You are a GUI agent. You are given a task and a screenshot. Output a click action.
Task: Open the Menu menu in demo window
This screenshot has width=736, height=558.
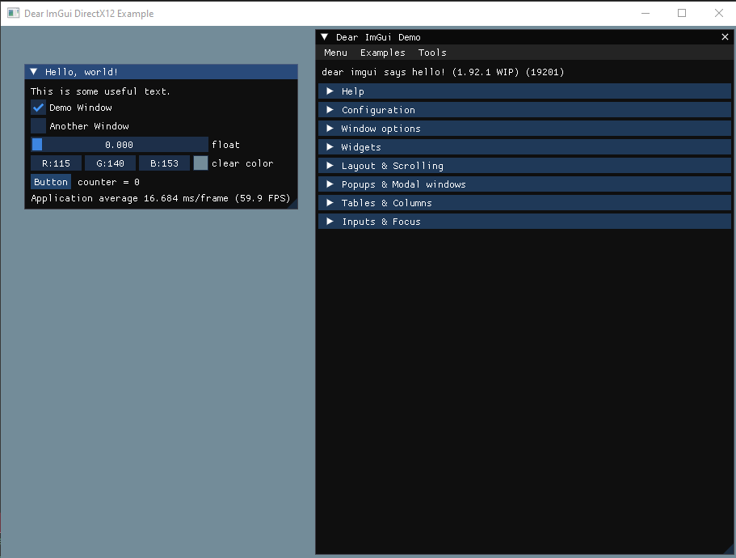click(x=335, y=53)
